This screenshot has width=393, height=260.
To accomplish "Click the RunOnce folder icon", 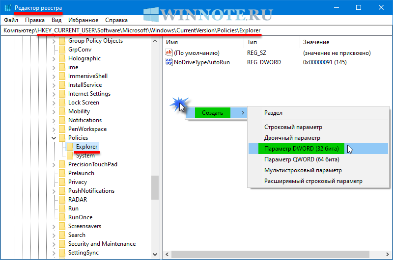I will (x=62, y=217).
